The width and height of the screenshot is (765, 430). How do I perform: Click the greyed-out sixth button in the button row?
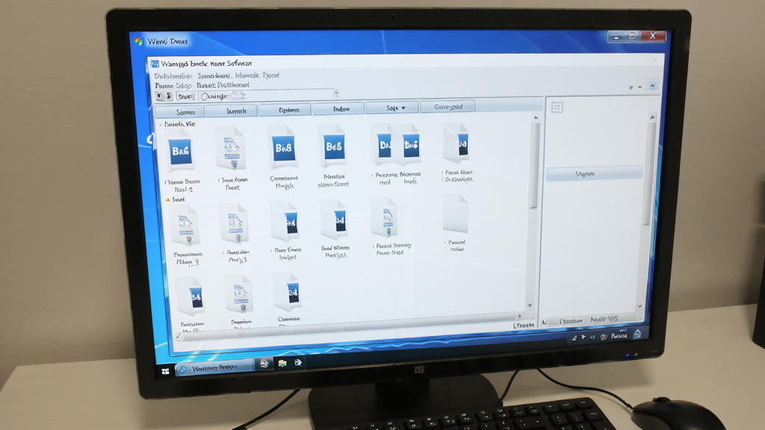pos(448,106)
